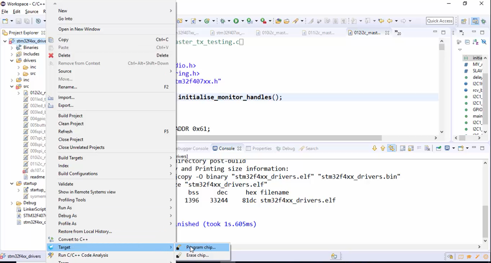Click the New C source file toolbar icon
Viewport: 491px width, 263px height.
click(194, 21)
